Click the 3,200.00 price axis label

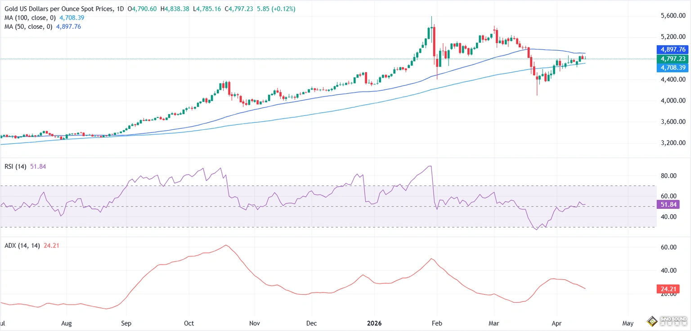point(673,143)
